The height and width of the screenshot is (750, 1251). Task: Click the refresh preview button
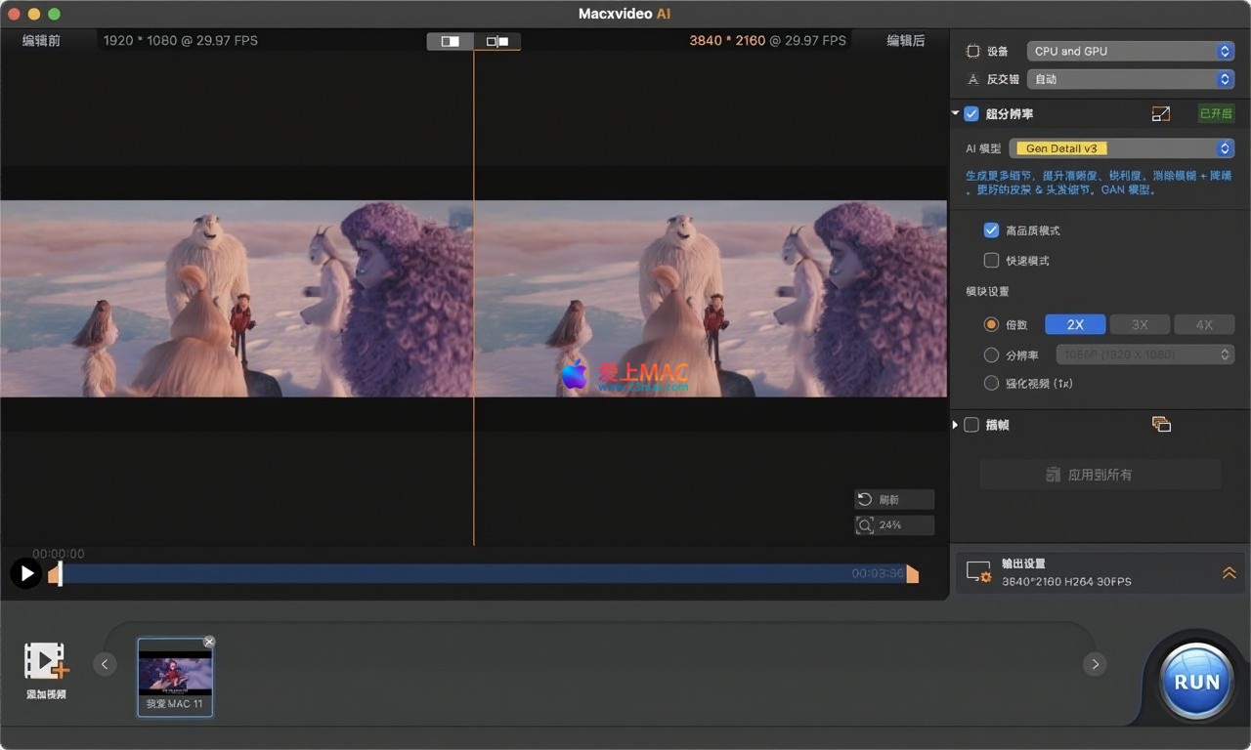893,499
